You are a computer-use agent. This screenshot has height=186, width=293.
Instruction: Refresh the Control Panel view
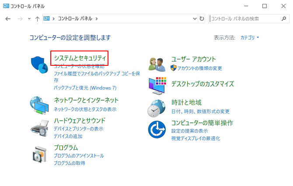pos(202,19)
